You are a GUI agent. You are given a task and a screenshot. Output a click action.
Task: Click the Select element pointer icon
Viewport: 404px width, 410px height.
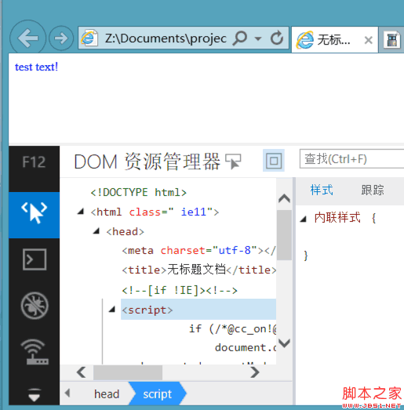coord(233,161)
